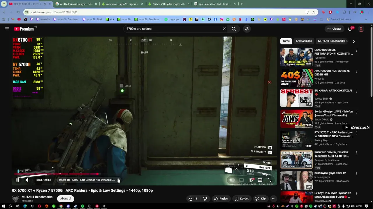Clear the search box with the X

[224, 29]
